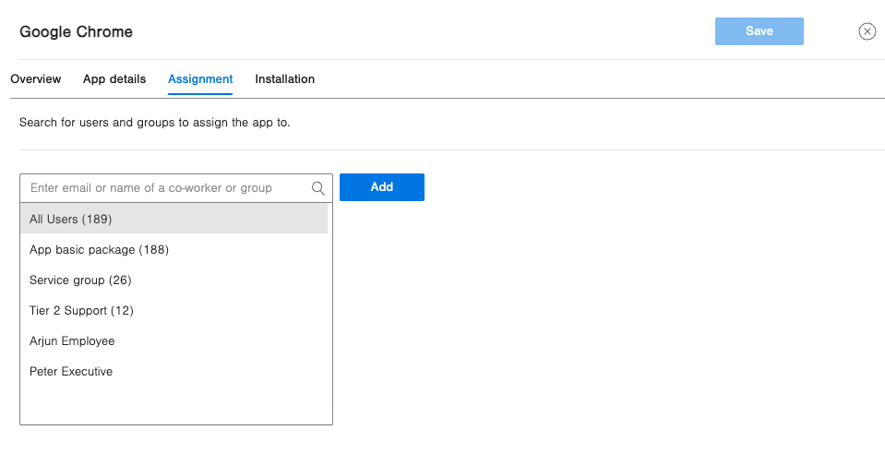Select App basic package (188)
Image resolution: width=885 pixels, height=453 pixels.
tap(173, 249)
